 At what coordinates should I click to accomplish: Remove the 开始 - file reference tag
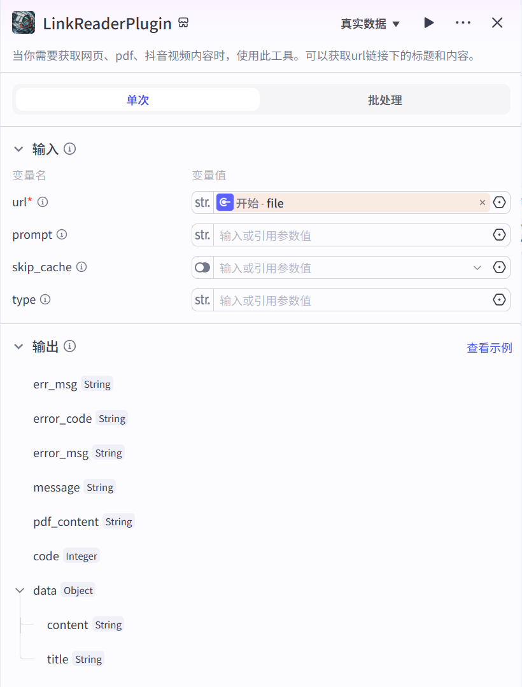483,202
